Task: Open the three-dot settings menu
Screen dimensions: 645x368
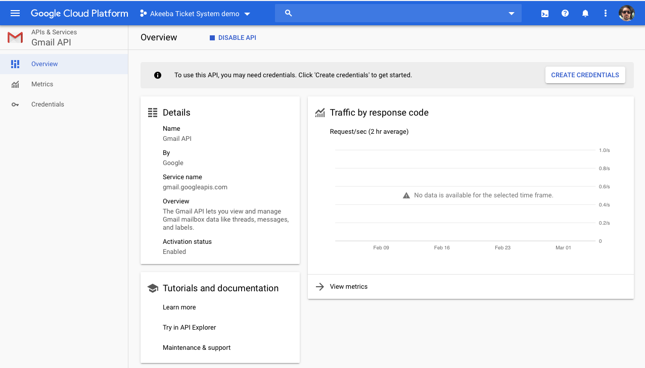Action: tap(606, 14)
